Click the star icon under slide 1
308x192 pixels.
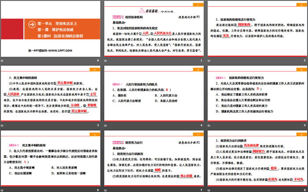click(x=106, y=60)
